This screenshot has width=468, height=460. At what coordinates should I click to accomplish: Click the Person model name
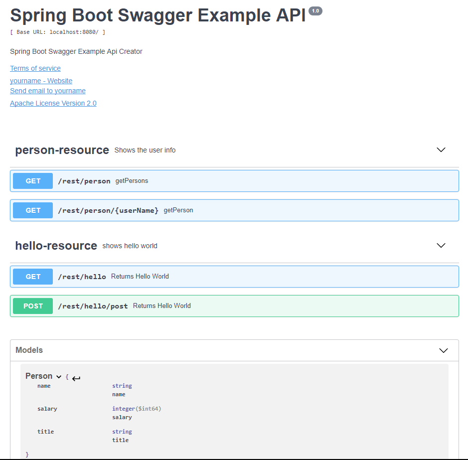click(39, 376)
